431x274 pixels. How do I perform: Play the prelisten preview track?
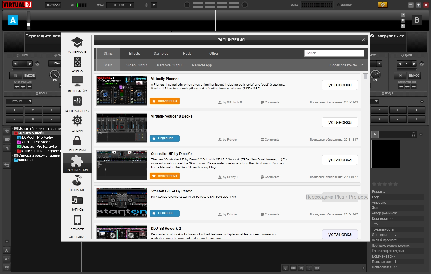pyautogui.click(x=375, y=134)
